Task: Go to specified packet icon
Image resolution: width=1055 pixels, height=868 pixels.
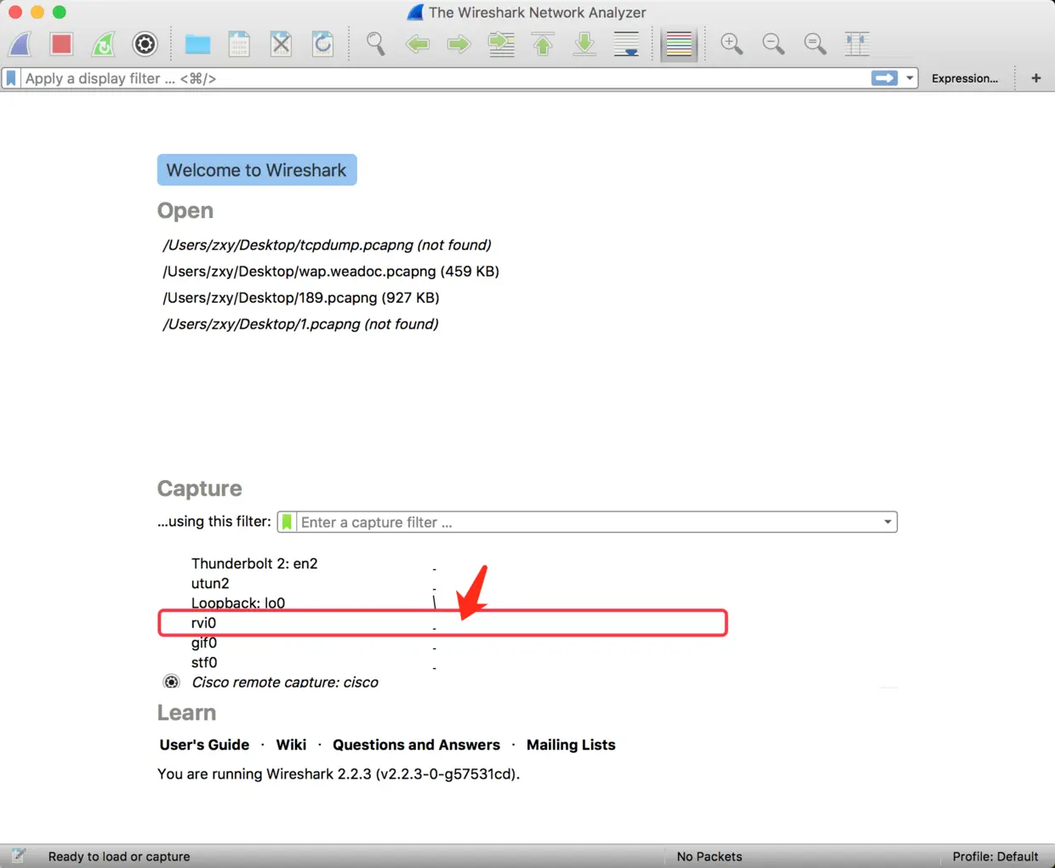Action: tap(501, 43)
